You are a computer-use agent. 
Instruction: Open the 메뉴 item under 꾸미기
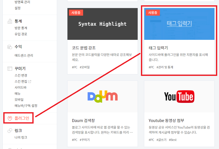[x=18, y=94]
